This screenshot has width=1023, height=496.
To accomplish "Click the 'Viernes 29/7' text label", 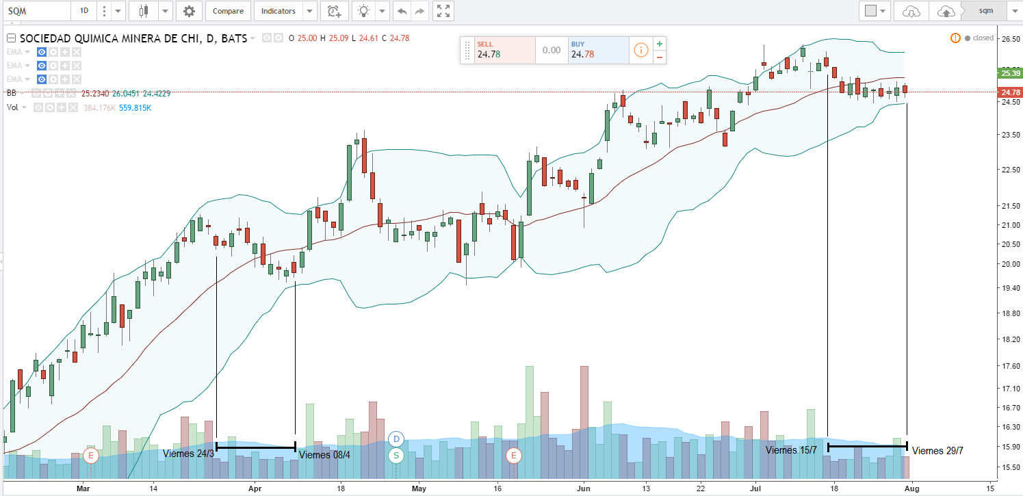I will (937, 451).
